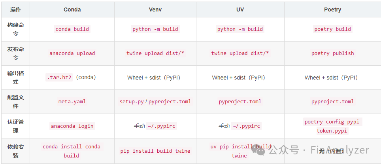Click 'twine upload dist/*' in Venv column
This screenshot has height=165, width=381.
click(x=155, y=53)
